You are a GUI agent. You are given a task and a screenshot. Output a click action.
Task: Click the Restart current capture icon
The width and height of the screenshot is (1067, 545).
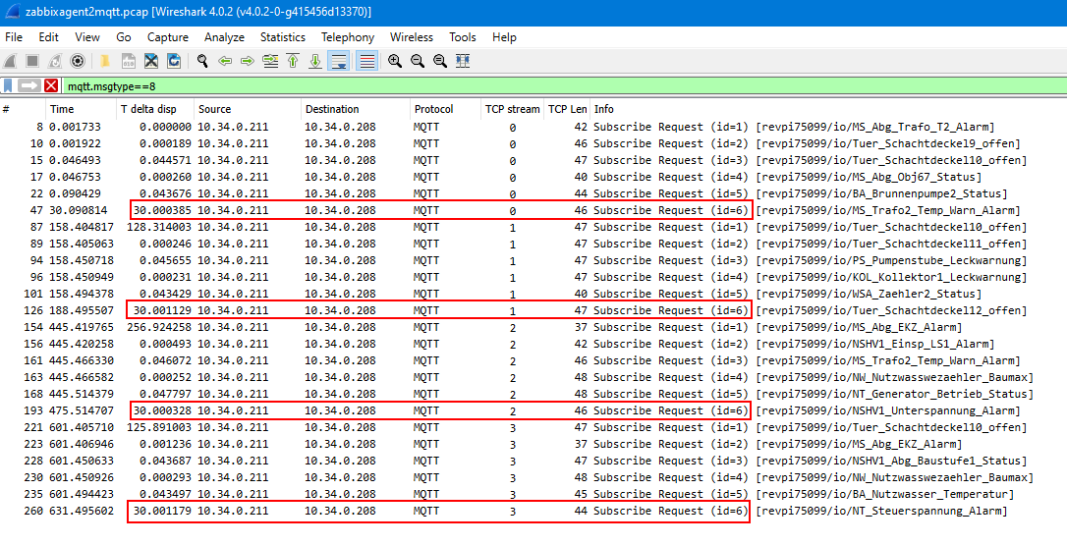point(55,61)
